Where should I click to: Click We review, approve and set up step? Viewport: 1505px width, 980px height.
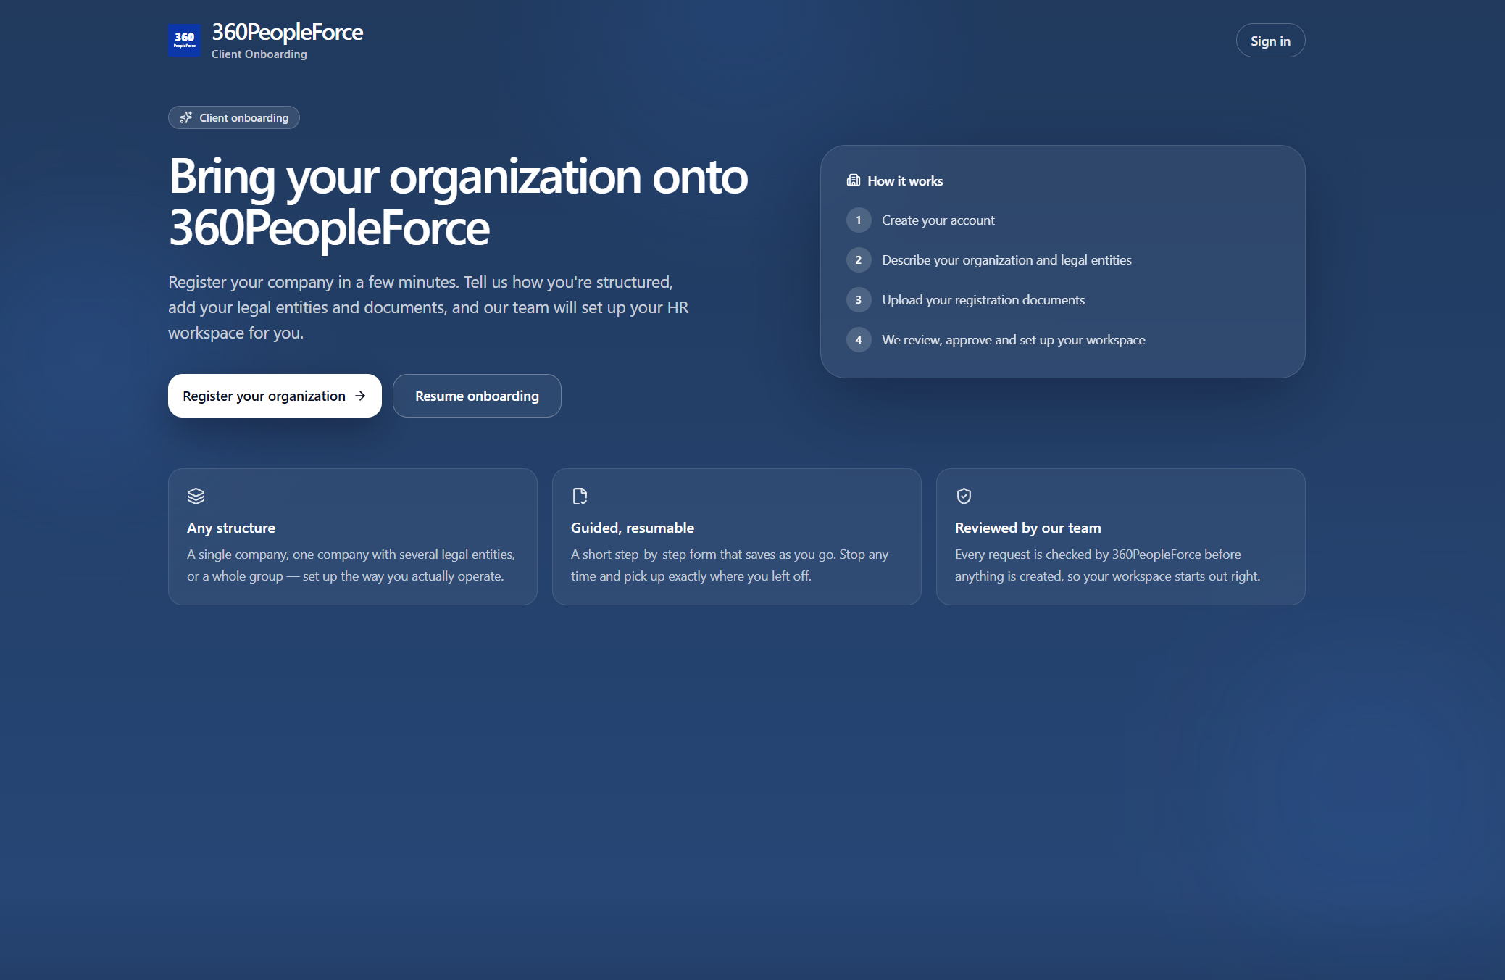tap(1013, 340)
